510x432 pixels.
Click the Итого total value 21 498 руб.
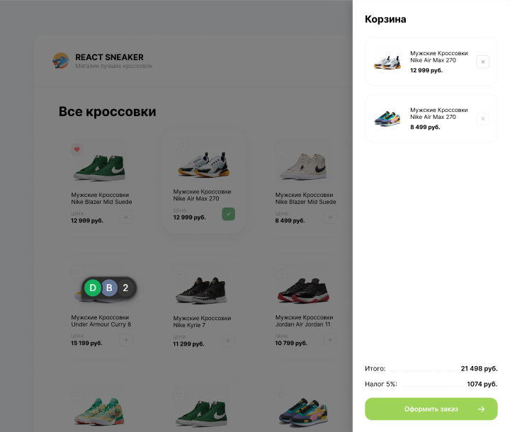(x=479, y=368)
